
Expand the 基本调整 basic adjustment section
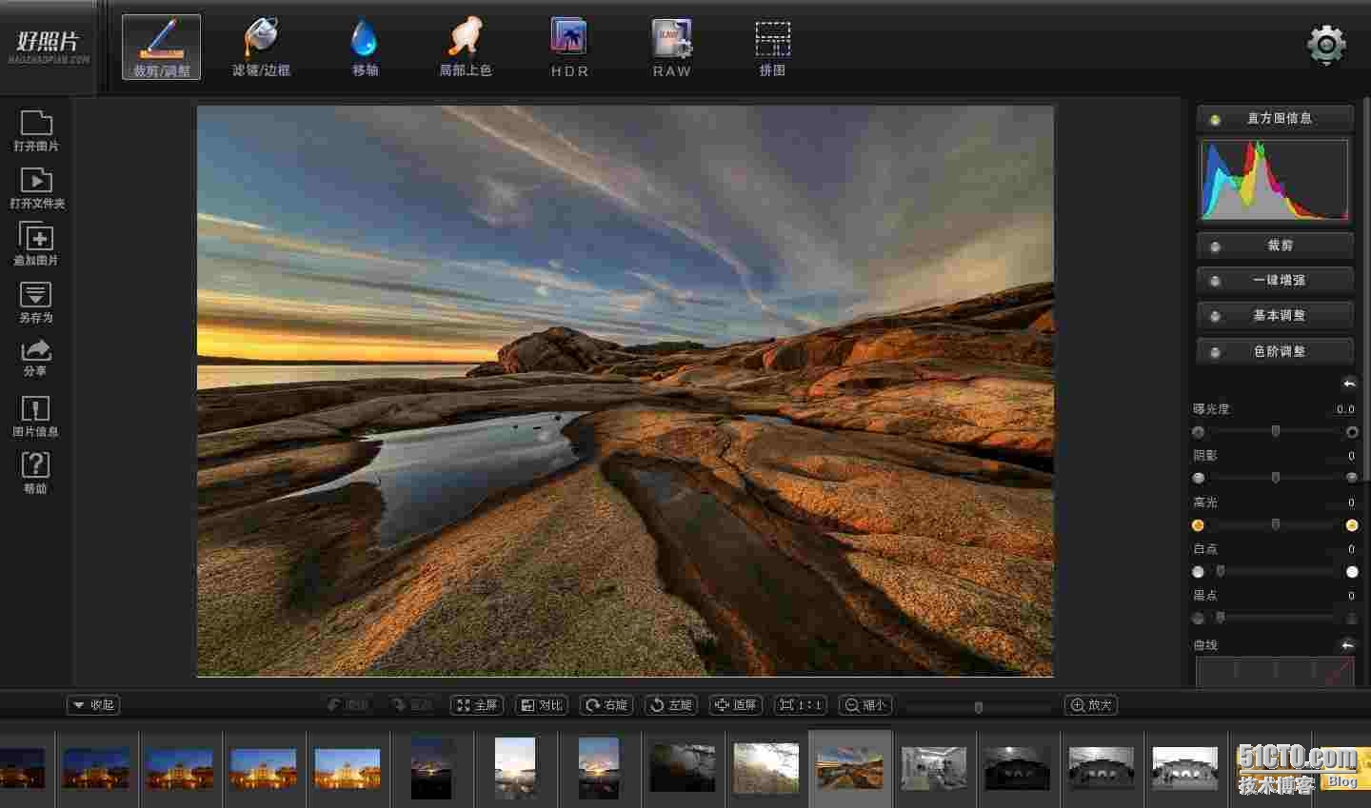1275,315
